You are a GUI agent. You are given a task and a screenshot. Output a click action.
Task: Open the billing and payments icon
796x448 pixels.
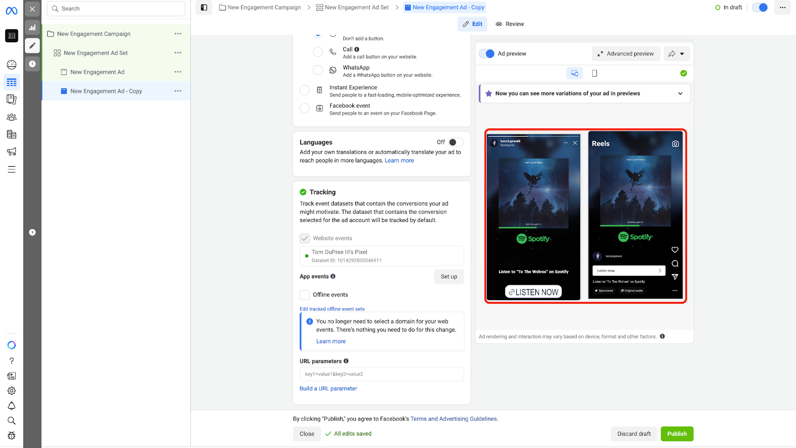click(11, 134)
